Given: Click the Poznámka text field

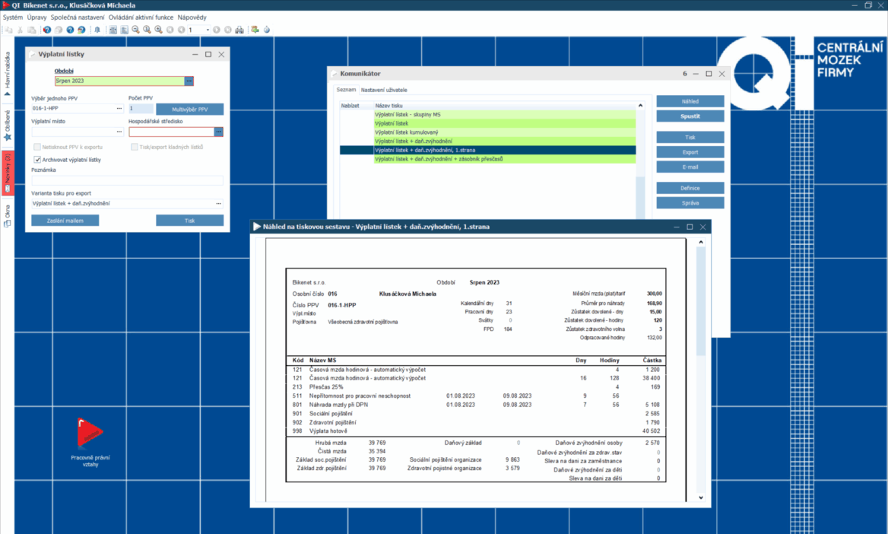Looking at the screenshot, I should tap(127, 180).
